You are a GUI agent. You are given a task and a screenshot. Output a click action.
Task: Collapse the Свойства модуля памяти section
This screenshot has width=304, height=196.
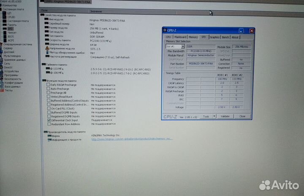click(x=42, y=15)
